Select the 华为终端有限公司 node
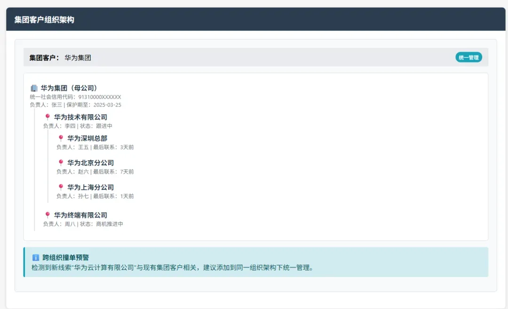This screenshot has width=508, height=309. pyautogui.click(x=80, y=215)
